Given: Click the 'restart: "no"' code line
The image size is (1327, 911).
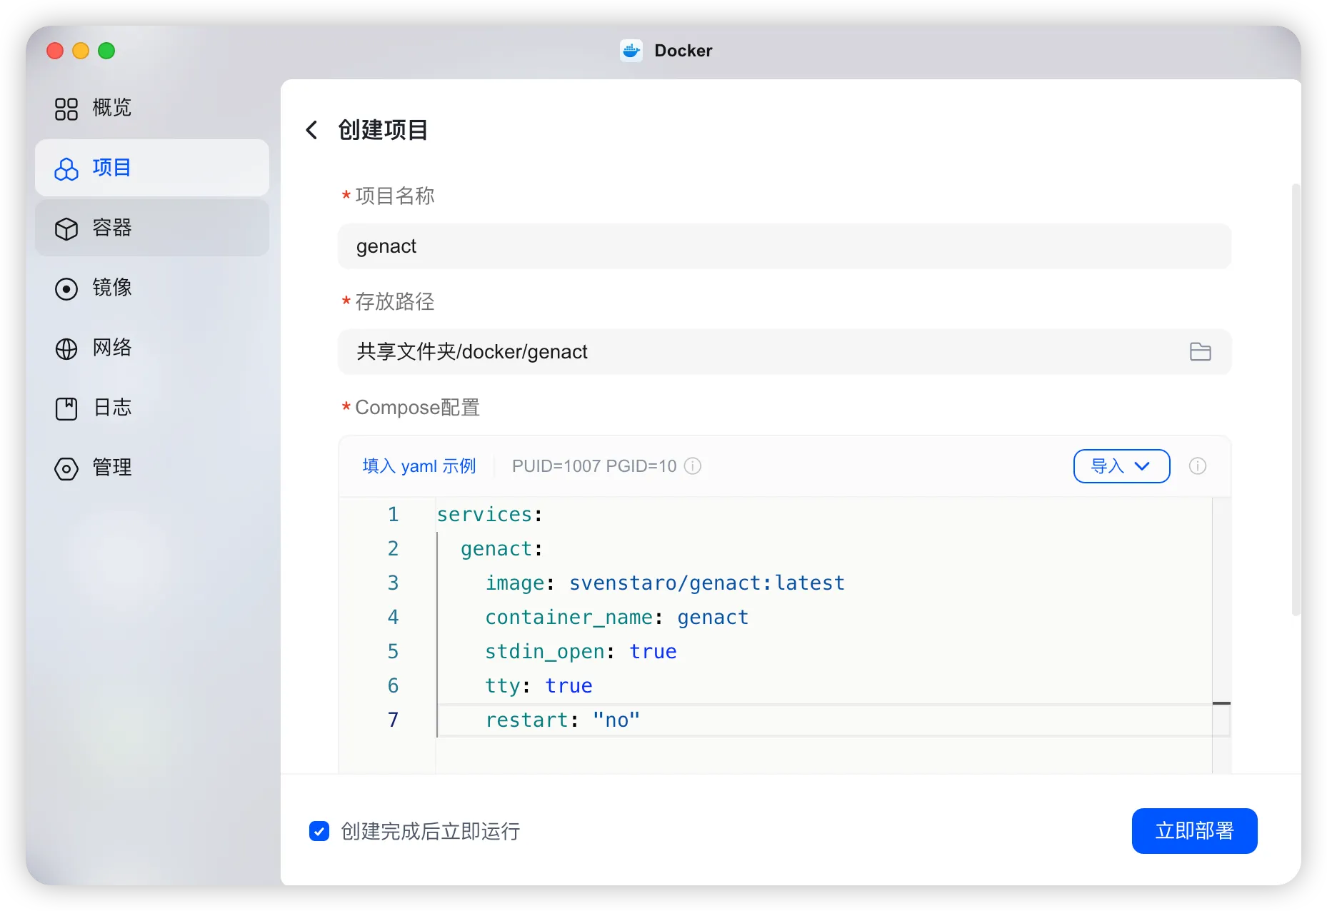Looking at the screenshot, I should [x=563, y=720].
